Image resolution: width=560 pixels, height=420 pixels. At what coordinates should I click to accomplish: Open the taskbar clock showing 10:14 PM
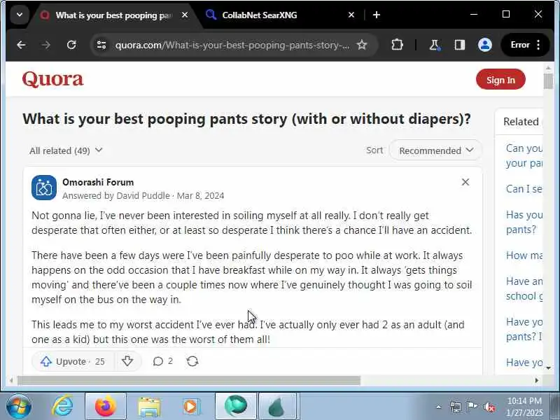point(524,407)
